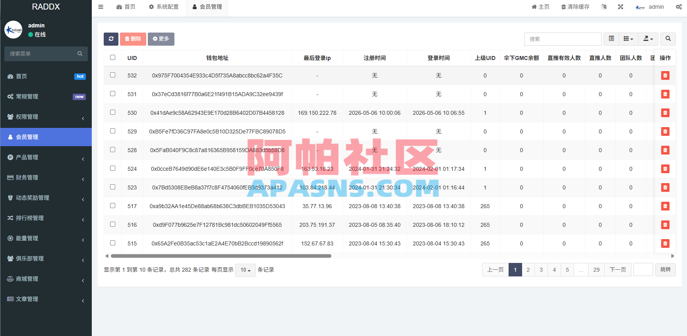687x336 pixels.
Task: Click the 更多 button
Action: coord(161,39)
